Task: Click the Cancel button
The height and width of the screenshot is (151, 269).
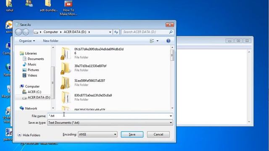Action: [158, 134]
